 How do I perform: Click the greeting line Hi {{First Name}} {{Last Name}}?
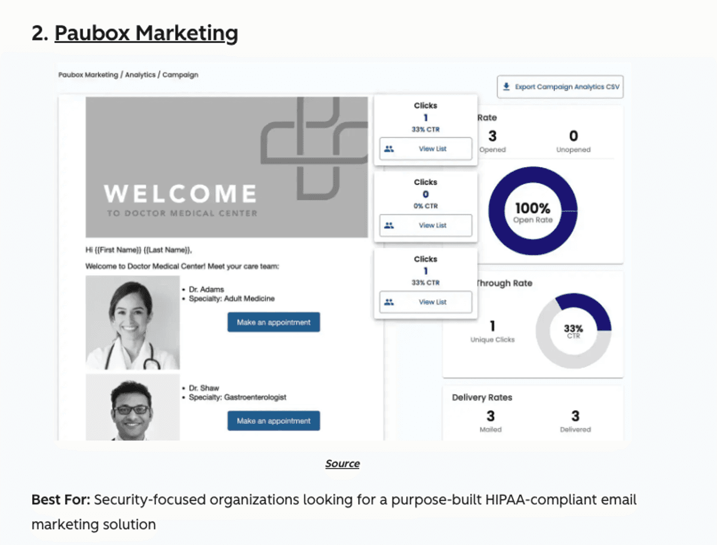139,250
